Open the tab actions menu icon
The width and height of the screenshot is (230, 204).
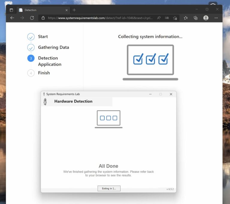click(x=11, y=10)
